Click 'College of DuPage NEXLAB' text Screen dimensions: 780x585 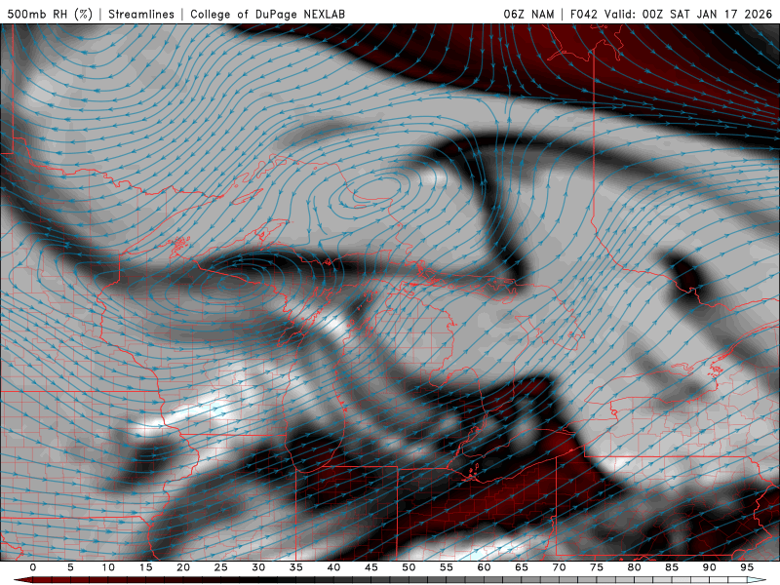[x=267, y=15]
